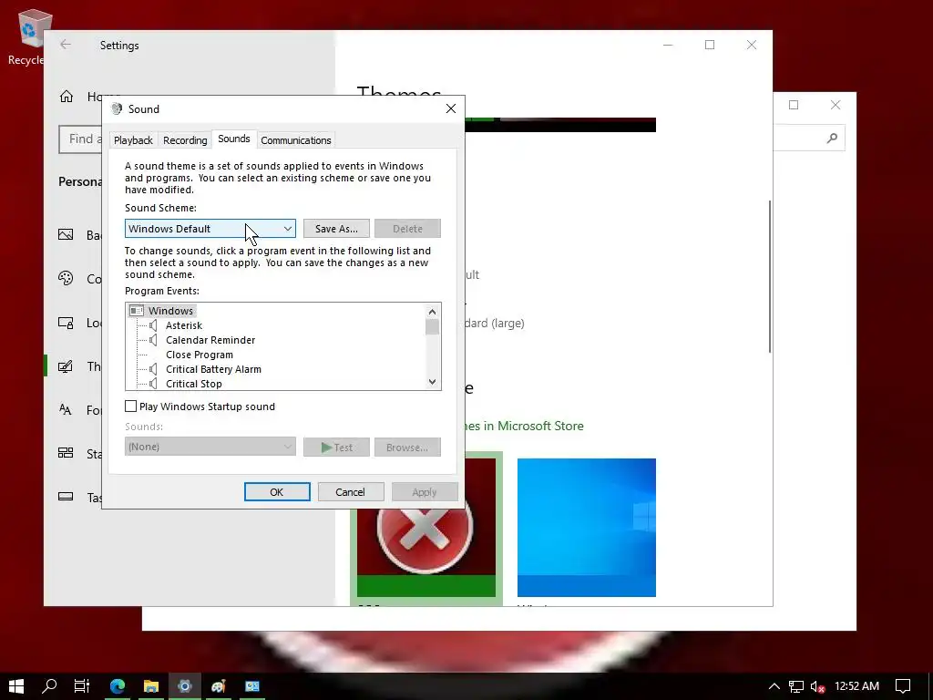Screen dimensions: 933x700
Task: Open the Sound Scheme dropdown
Action: (210, 229)
